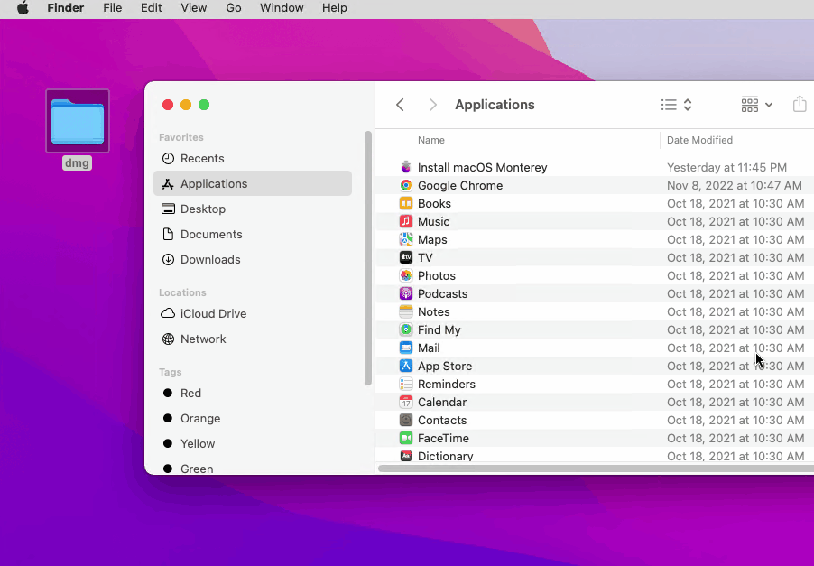Click the 'FaceTime' file name text
The width and height of the screenshot is (814, 566).
pyautogui.click(x=443, y=438)
